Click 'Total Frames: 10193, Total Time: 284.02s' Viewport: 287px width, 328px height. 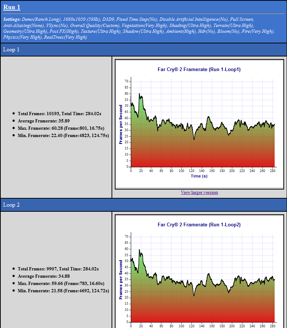(x=60, y=114)
